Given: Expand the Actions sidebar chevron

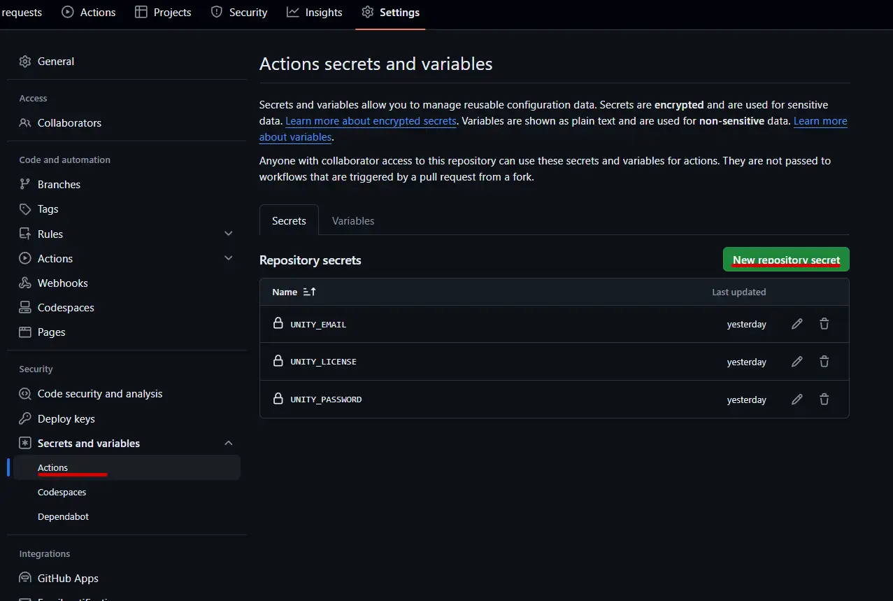Looking at the screenshot, I should [x=228, y=257].
